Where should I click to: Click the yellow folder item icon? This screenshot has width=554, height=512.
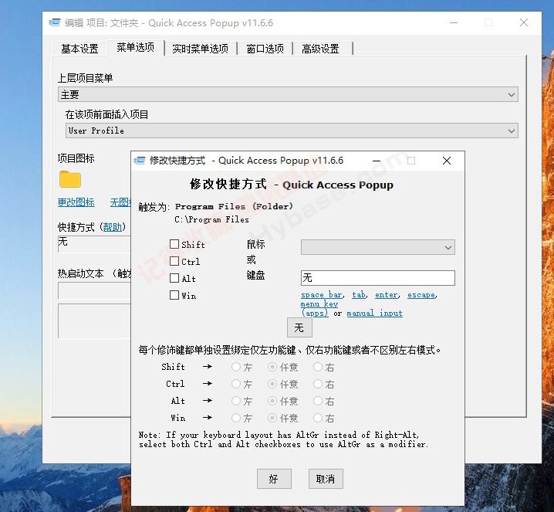70,179
